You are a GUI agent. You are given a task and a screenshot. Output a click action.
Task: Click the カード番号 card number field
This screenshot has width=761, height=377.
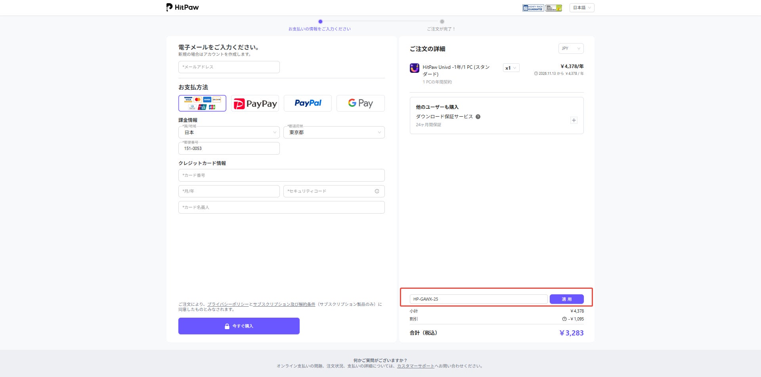pos(281,175)
